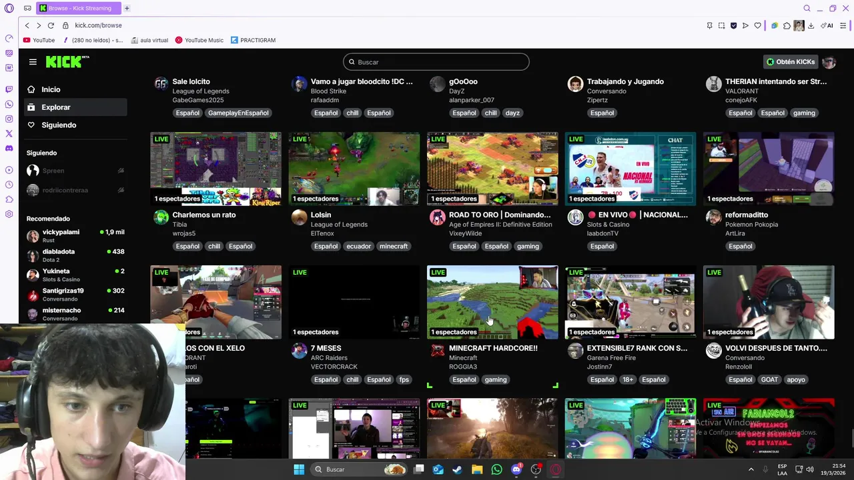This screenshot has width=854, height=480.
Task: Click fps tag under 7 MESES
Action: (x=404, y=379)
